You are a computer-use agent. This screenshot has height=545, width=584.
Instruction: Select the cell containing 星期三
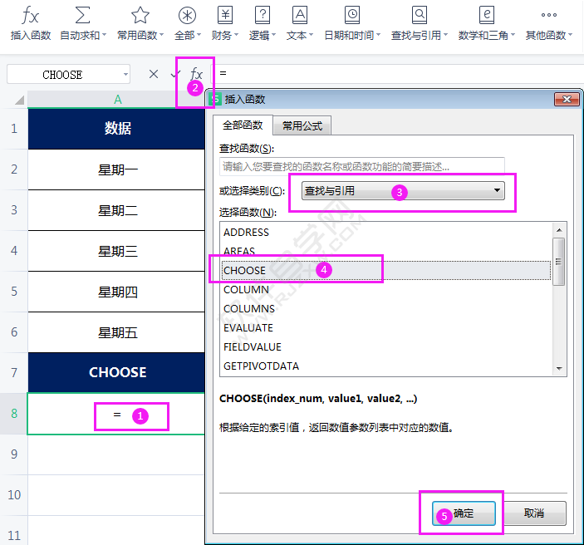[x=116, y=251]
